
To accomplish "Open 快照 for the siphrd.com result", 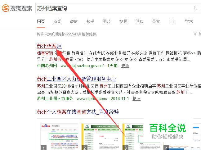I will 136,98.
